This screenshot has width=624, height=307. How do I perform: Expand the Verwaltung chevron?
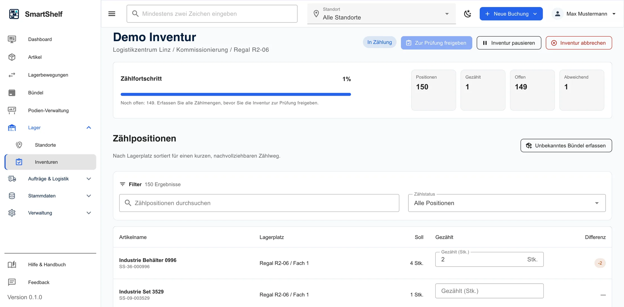pyautogui.click(x=89, y=213)
